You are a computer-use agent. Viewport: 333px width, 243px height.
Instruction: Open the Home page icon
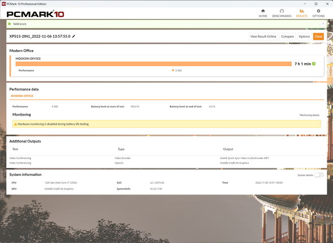[x=263, y=11]
